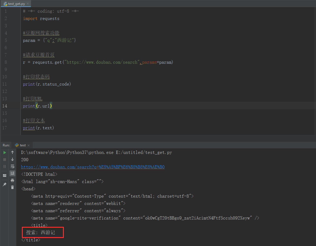Click the Pin tab icon

pyautogui.click(x=5, y=184)
